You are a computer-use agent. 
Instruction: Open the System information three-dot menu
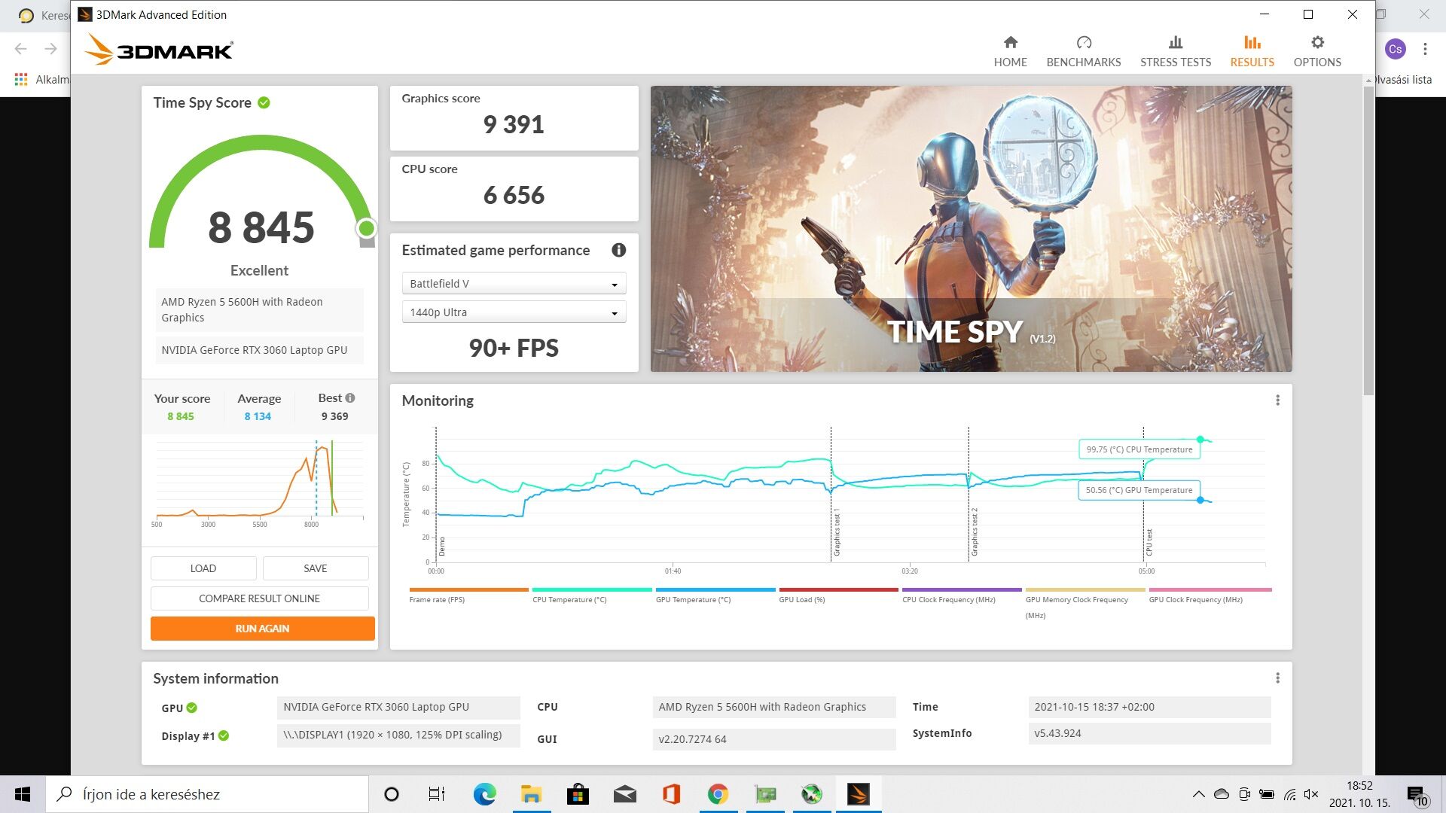tap(1277, 678)
